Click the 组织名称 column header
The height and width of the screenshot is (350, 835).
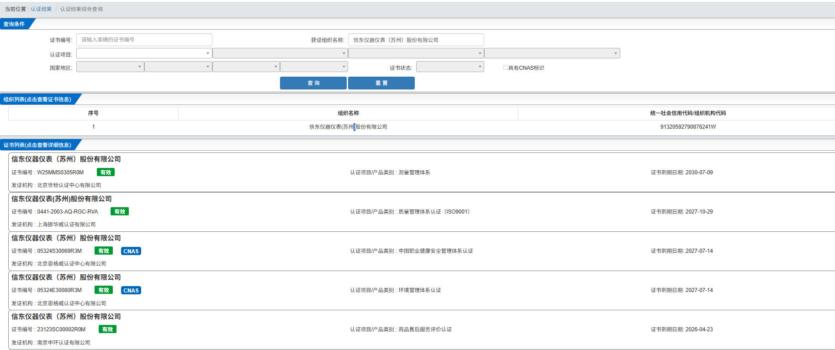[x=348, y=113]
